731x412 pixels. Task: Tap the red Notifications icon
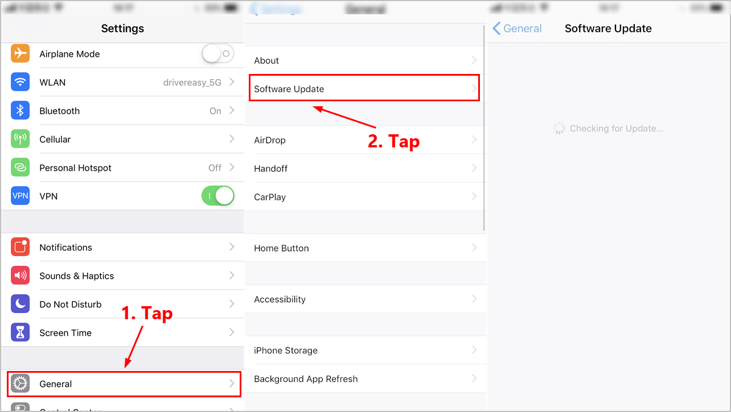[x=20, y=247]
